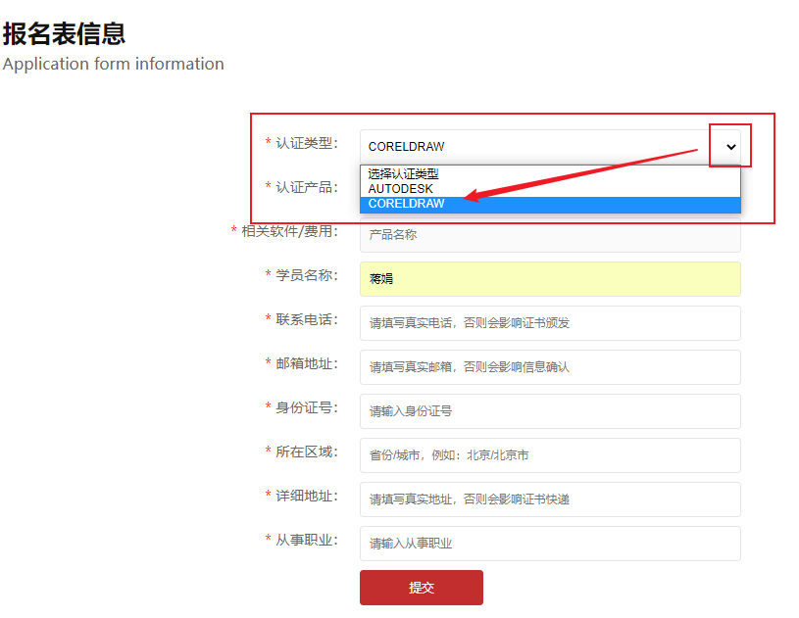Click the 详细地址 address input field
The image size is (799, 618).
tap(550, 499)
